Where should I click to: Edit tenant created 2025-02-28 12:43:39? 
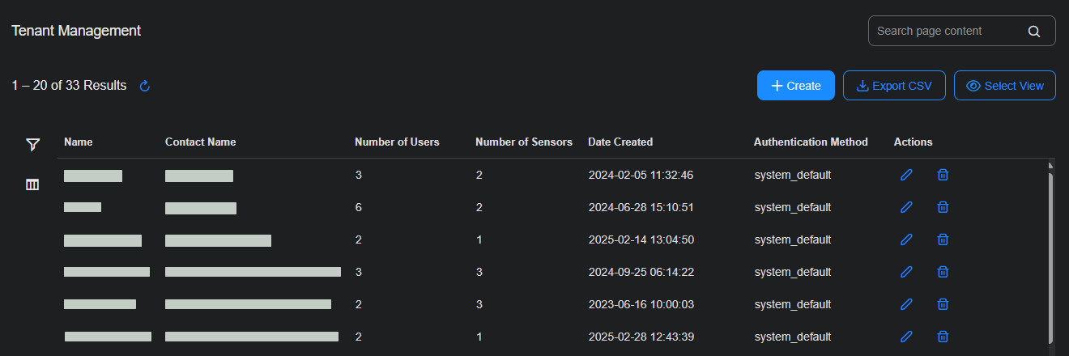coord(906,337)
